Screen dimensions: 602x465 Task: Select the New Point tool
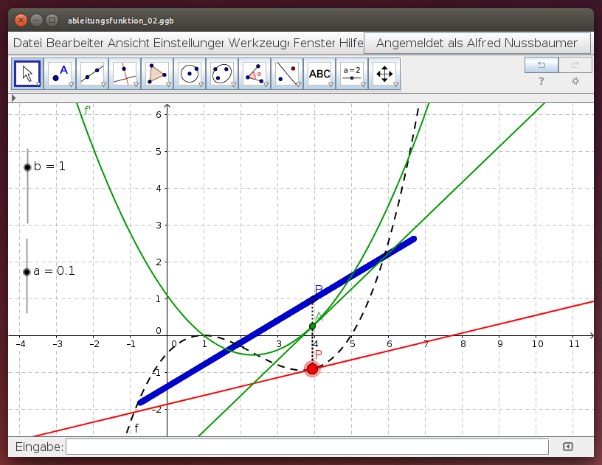(x=60, y=74)
